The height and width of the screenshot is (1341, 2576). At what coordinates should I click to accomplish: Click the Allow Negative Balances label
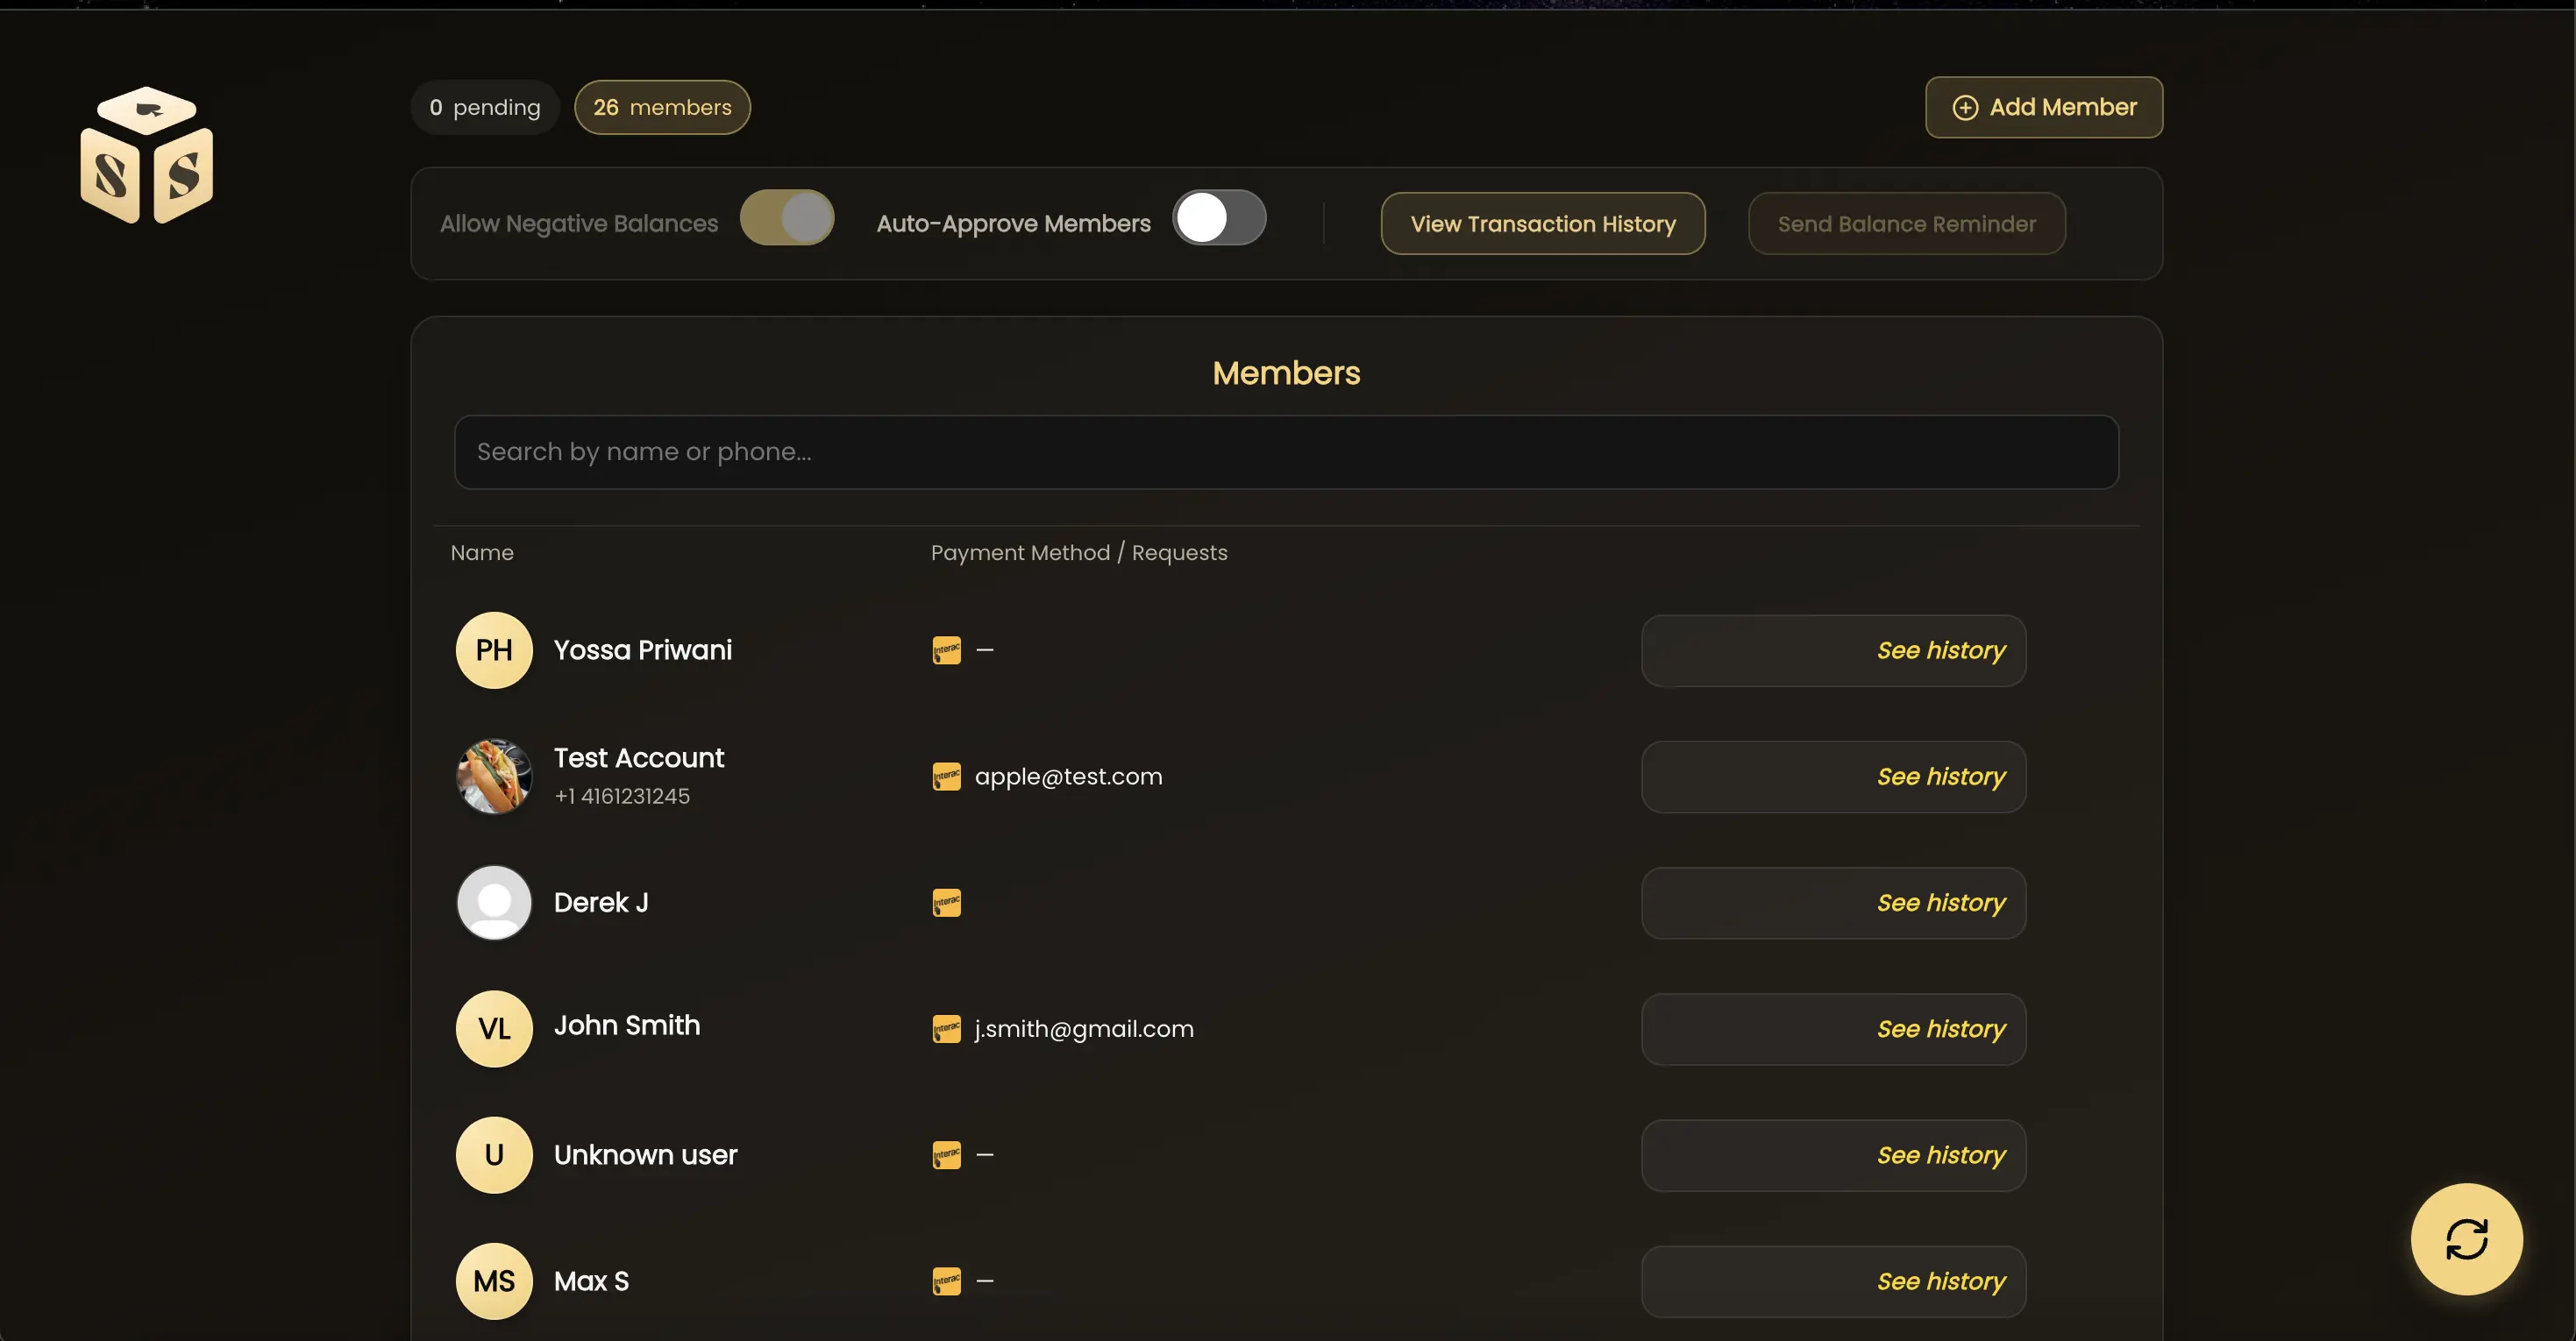pyautogui.click(x=579, y=224)
